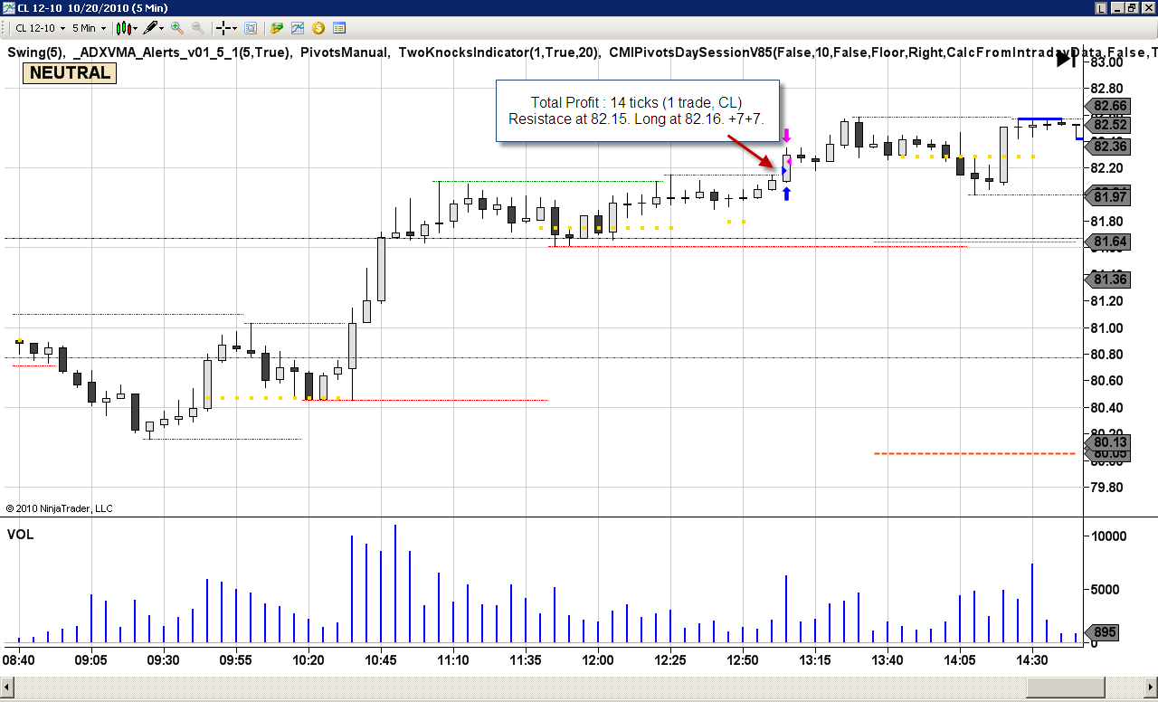The width and height of the screenshot is (1158, 702).
Task: Click the Swing(5) indicator label
Action: click(x=35, y=52)
